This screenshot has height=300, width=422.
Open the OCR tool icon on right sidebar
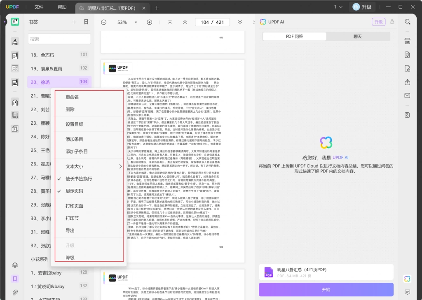(x=408, y=41)
